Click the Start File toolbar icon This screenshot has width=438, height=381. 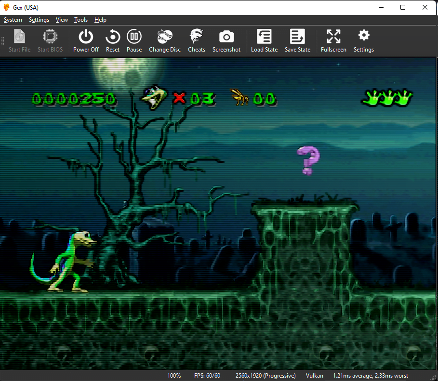[x=19, y=41]
